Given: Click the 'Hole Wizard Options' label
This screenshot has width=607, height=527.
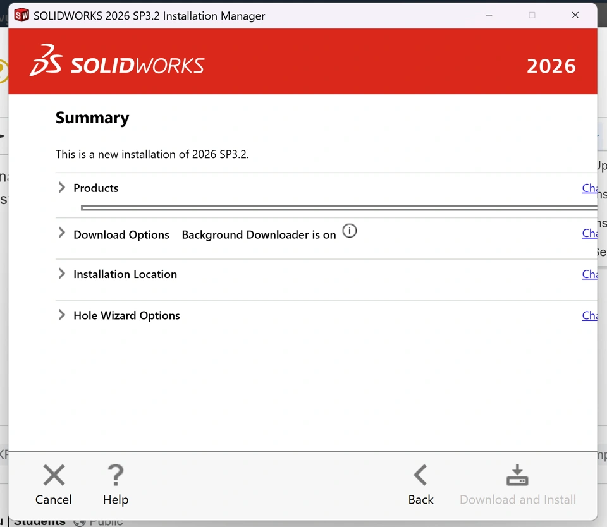Looking at the screenshot, I should click(126, 316).
